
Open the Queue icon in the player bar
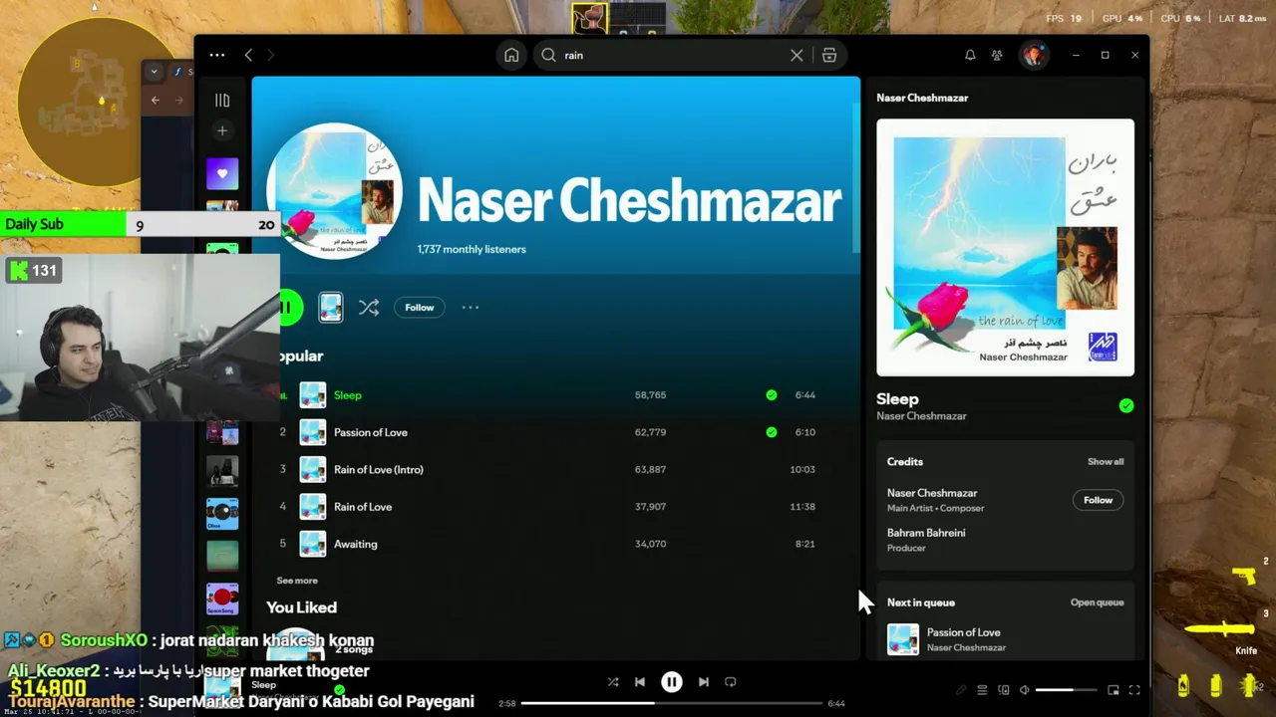[982, 690]
